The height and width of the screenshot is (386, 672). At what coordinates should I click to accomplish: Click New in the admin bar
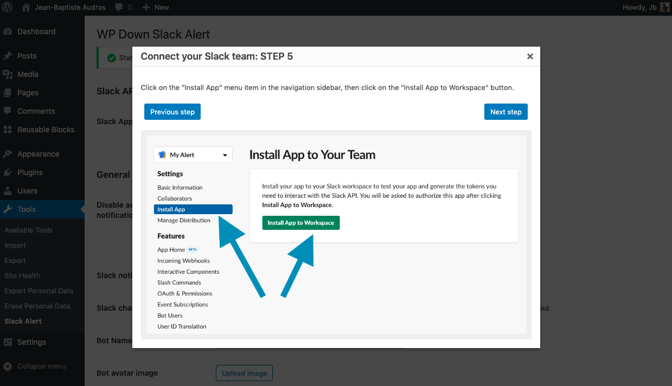pyautogui.click(x=162, y=8)
